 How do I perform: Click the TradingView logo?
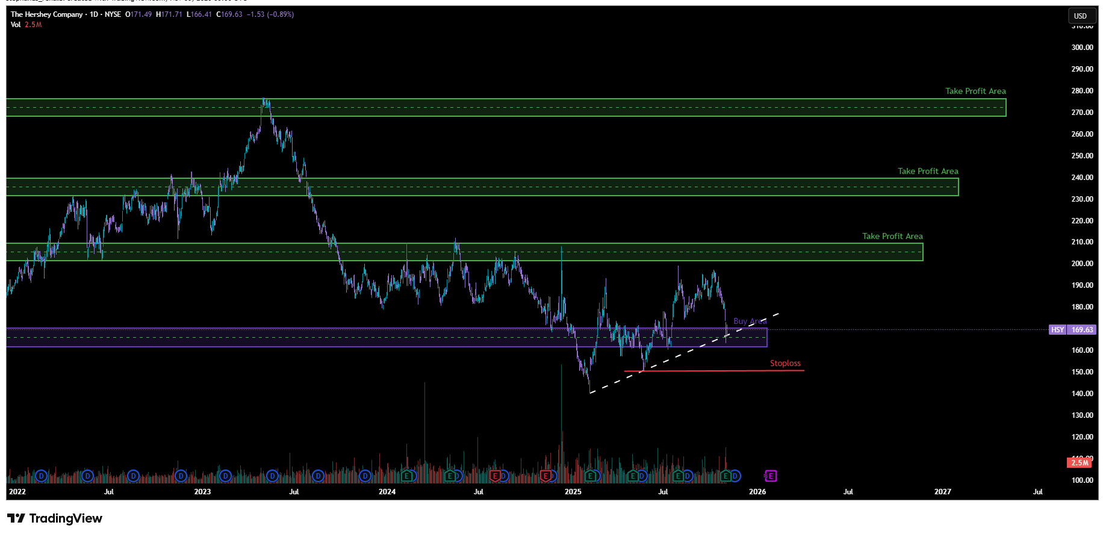tap(55, 518)
